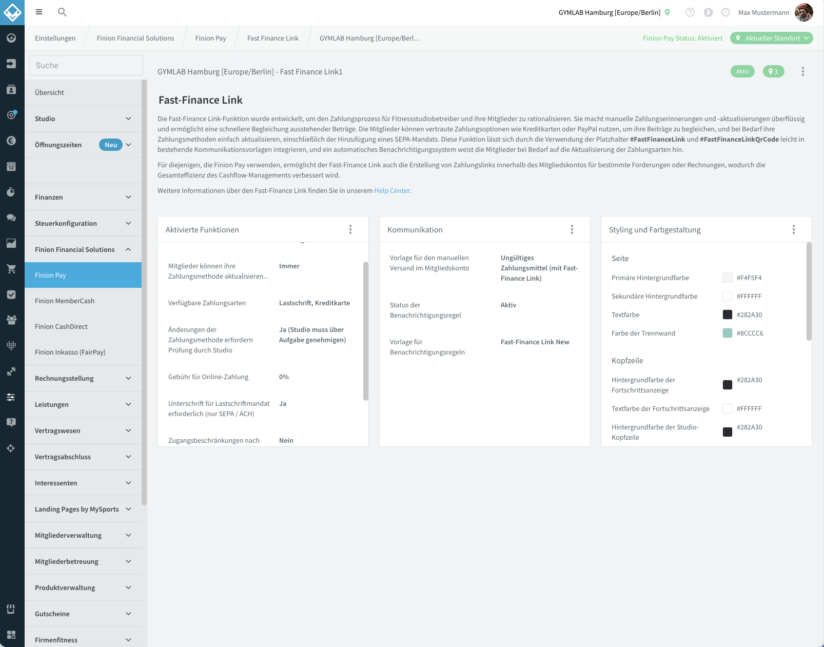Open the Aktivierte Funktionen card menu
The width and height of the screenshot is (824, 647).
coord(350,229)
